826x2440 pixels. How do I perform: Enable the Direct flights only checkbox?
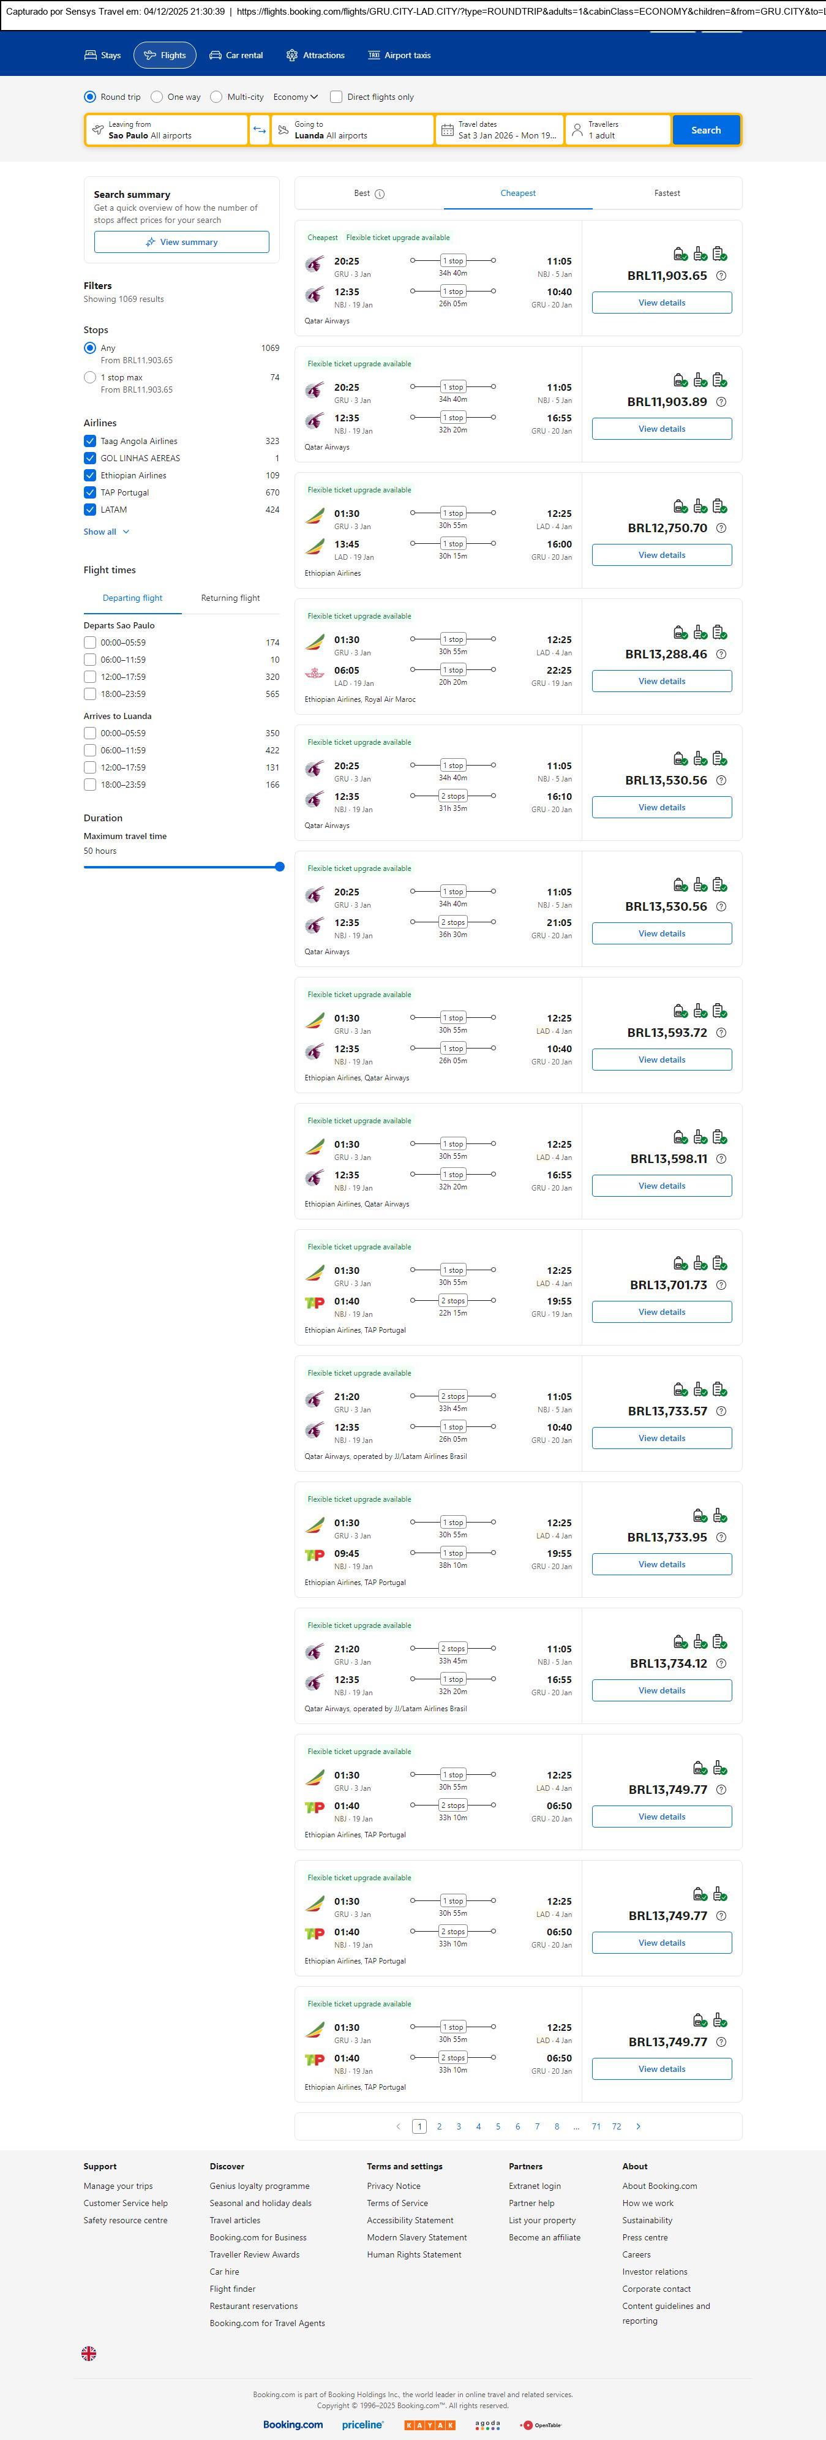(x=336, y=97)
